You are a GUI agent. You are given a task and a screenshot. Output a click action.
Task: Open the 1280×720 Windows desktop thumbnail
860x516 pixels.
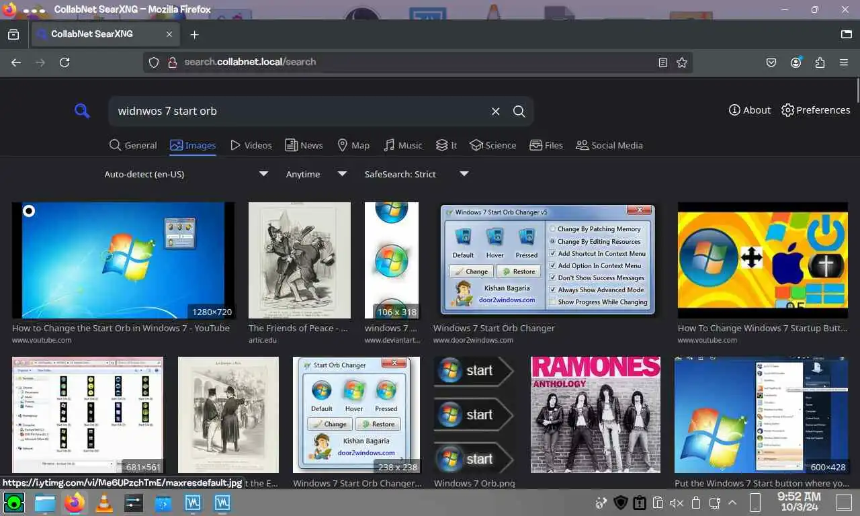click(x=124, y=260)
